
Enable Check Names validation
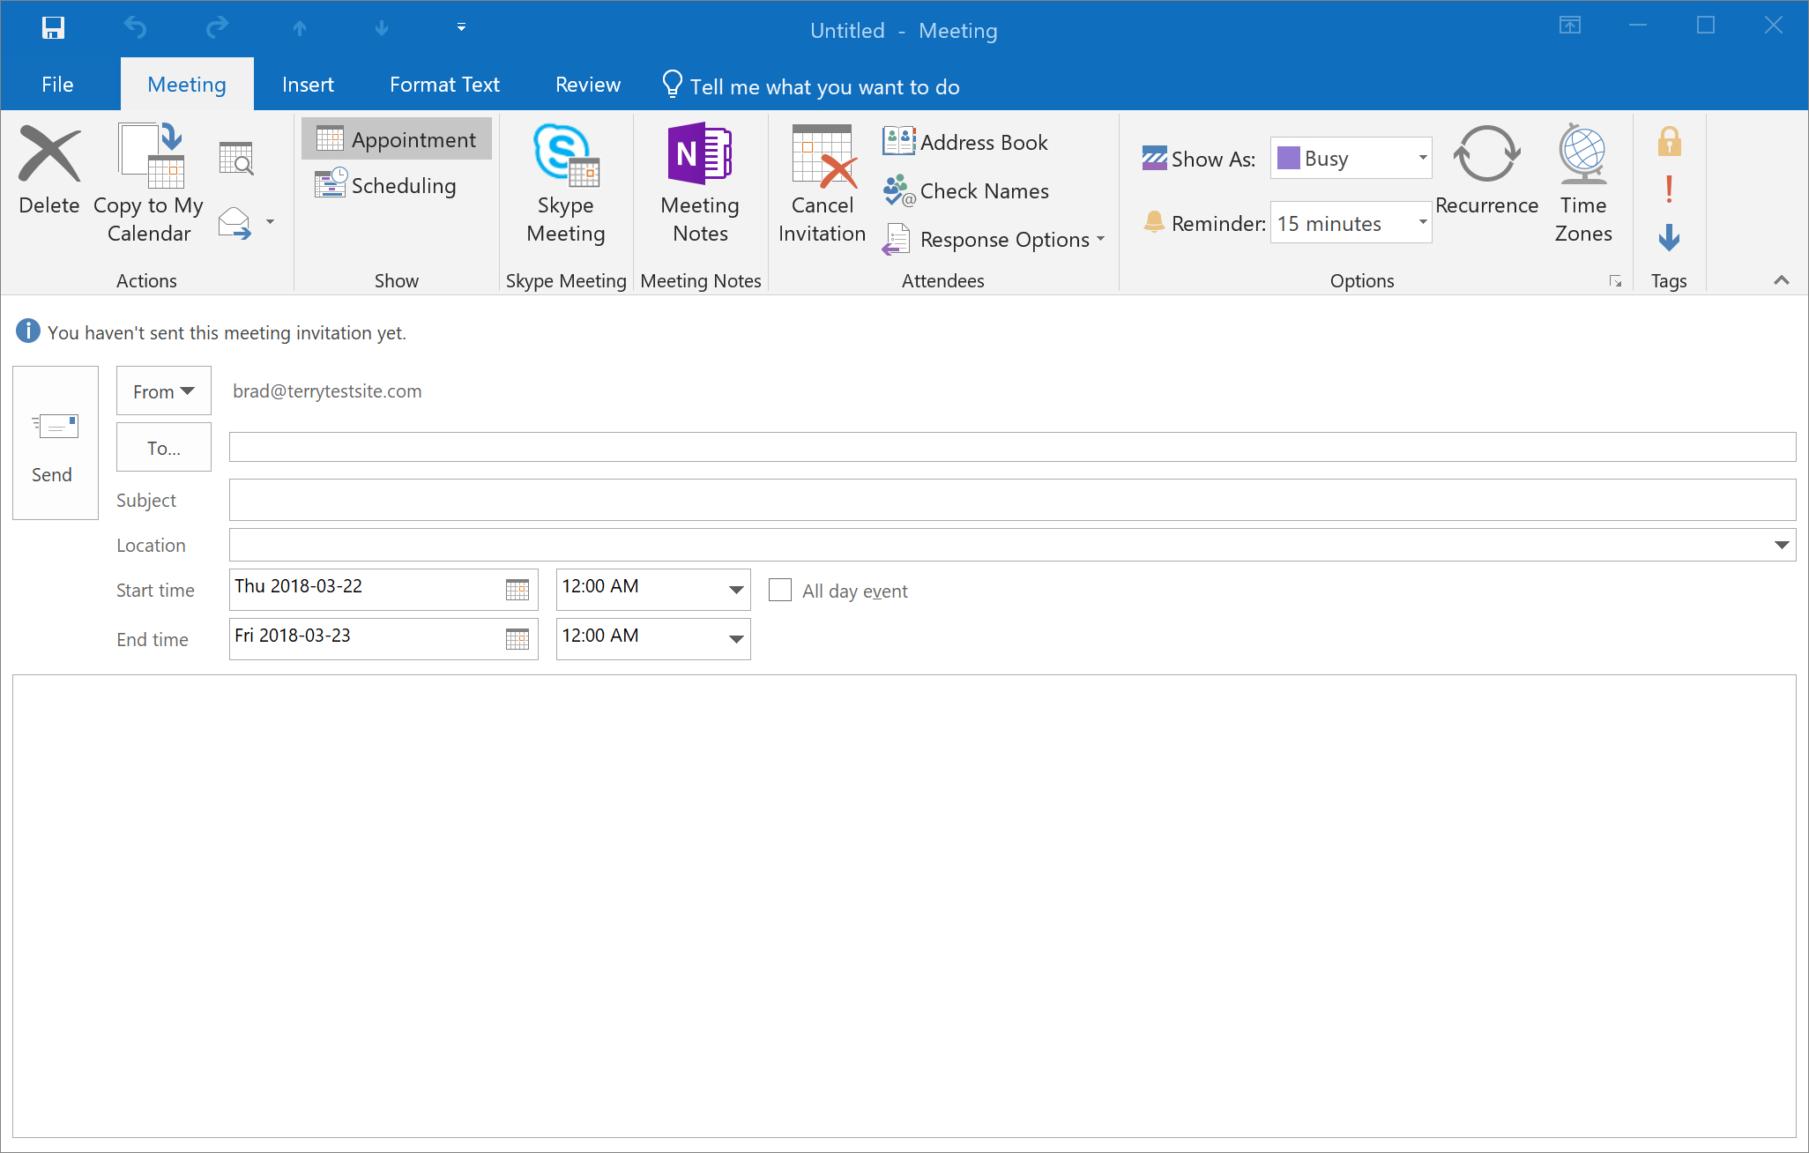(968, 190)
